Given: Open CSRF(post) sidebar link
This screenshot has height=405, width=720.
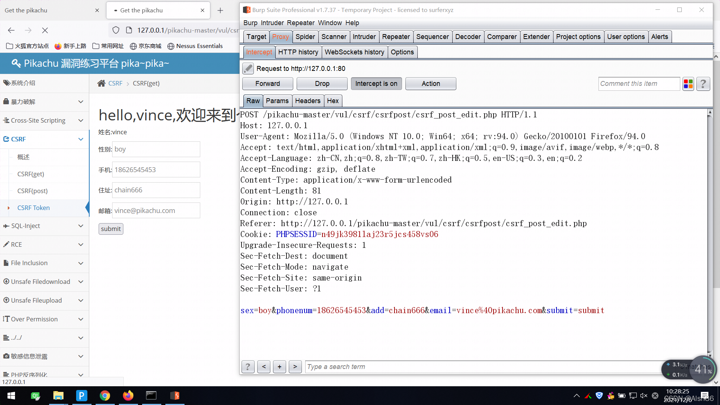Looking at the screenshot, I should pyautogui.click(x=32, y=191).
